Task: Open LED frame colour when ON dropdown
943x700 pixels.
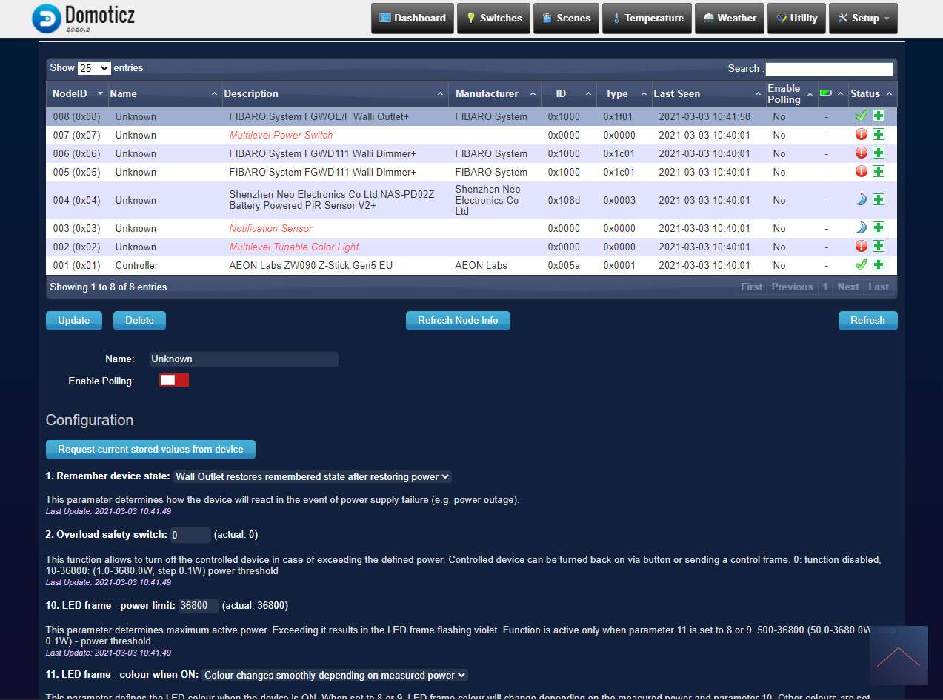Action: 335,675
